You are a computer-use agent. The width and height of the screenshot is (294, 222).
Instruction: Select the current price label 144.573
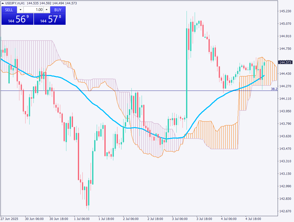pos(285,62)
